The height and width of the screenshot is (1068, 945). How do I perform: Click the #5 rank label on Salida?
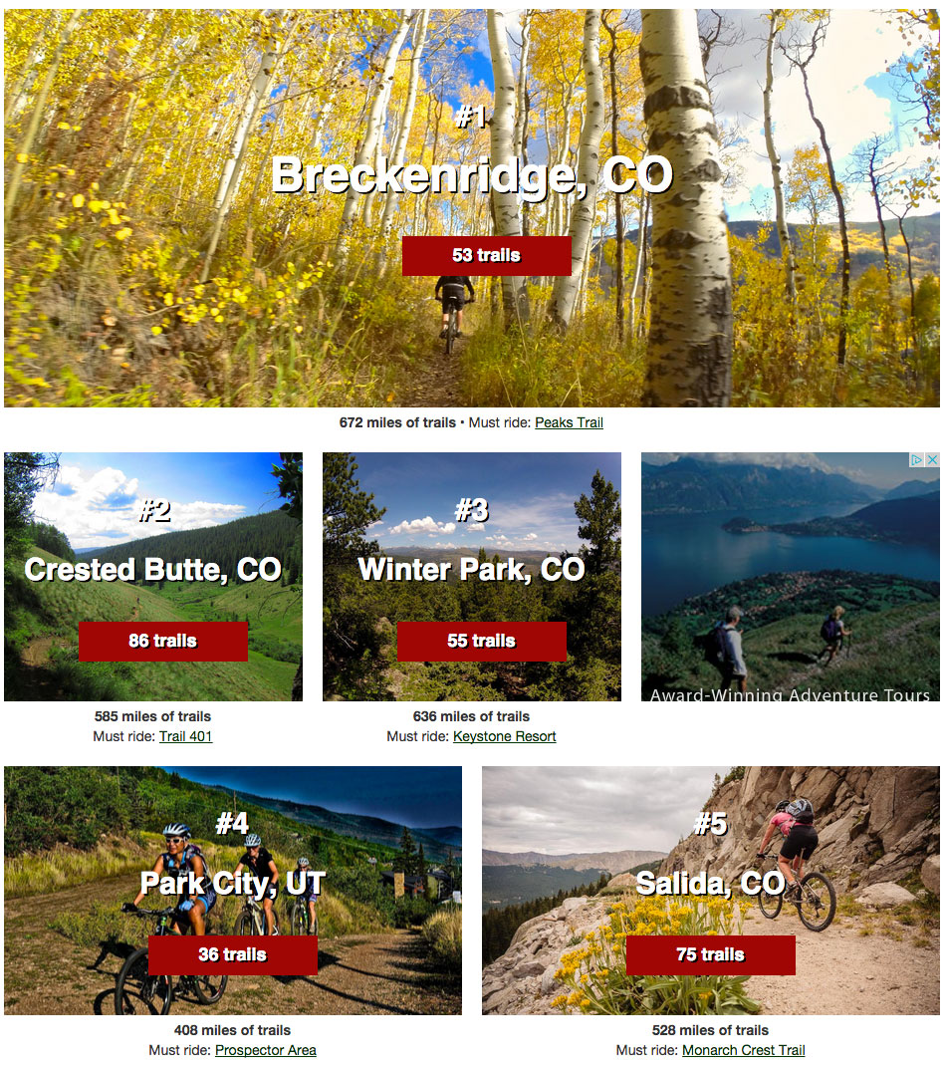710,824
